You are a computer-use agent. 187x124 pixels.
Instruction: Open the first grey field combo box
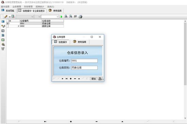point(25,17)
